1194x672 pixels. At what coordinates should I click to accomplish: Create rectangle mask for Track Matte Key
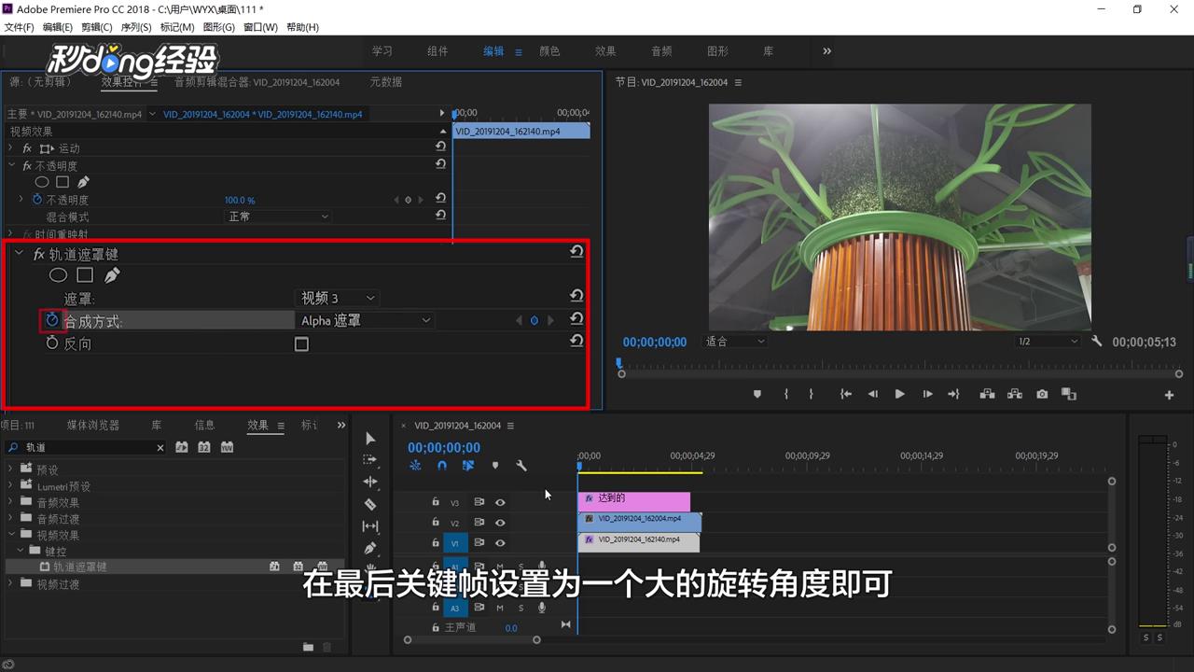85,275
